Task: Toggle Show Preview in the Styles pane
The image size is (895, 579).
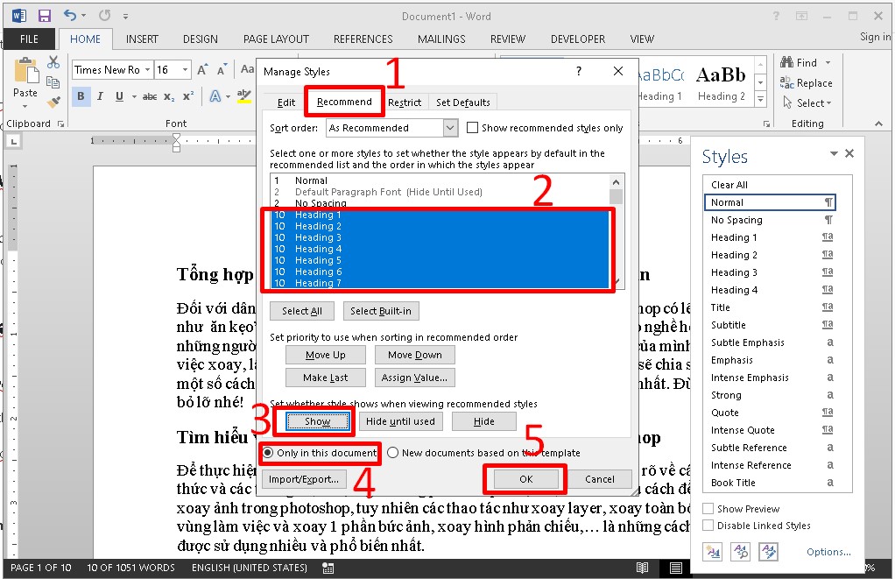Action: (706, 508)
